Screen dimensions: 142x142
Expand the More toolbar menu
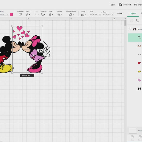click(120, 13)
